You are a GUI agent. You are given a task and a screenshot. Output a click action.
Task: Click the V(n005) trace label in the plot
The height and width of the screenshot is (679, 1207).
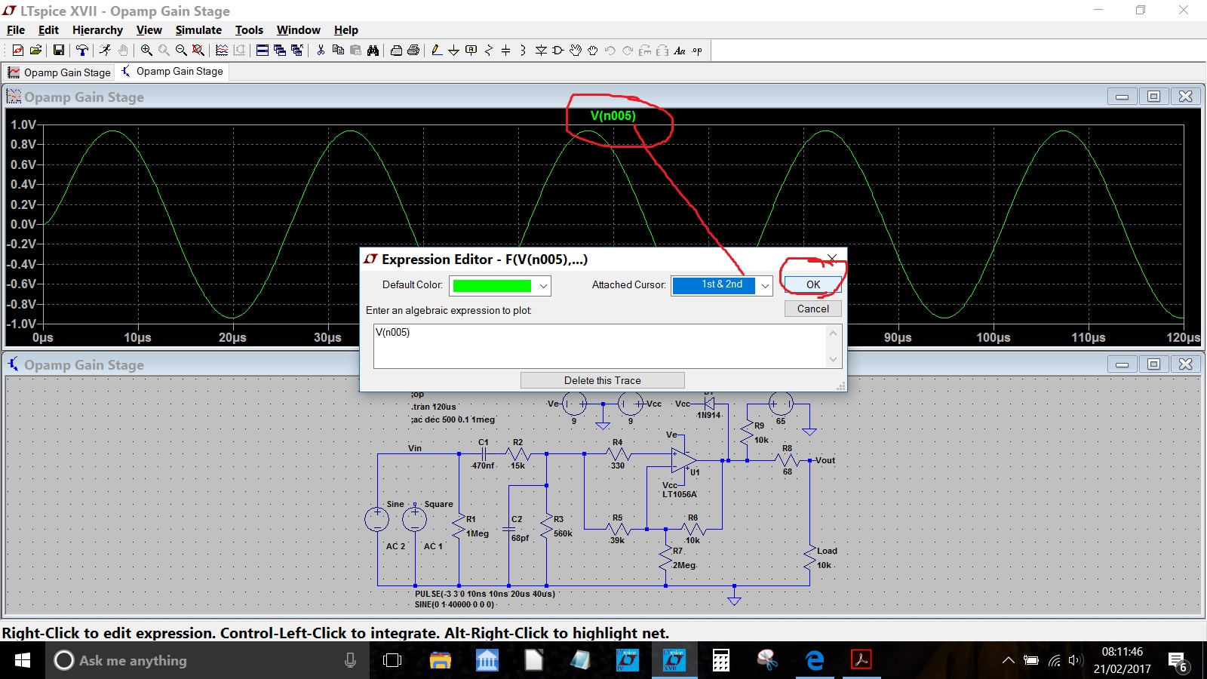coord(613,115)
